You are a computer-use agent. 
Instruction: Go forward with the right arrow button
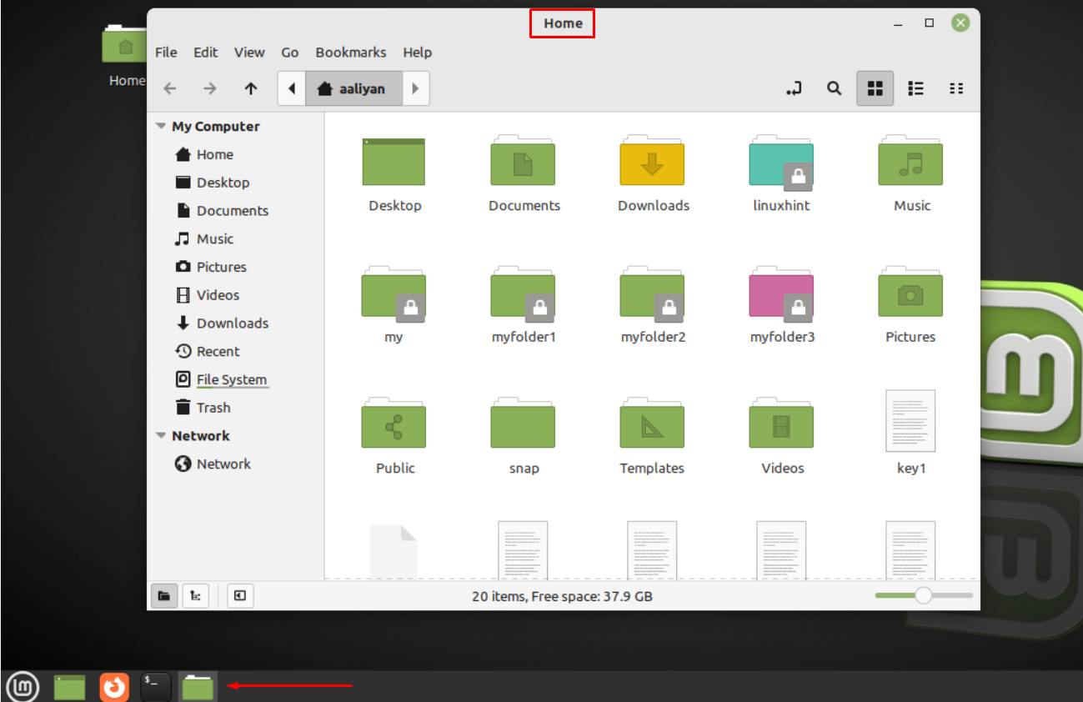point(210,88)
